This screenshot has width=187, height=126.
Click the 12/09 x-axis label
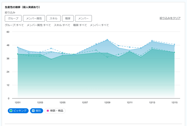(107, 102)
